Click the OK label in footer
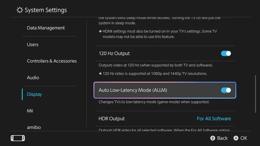Screen dimensions: 260x146 [x=244, y=138]
